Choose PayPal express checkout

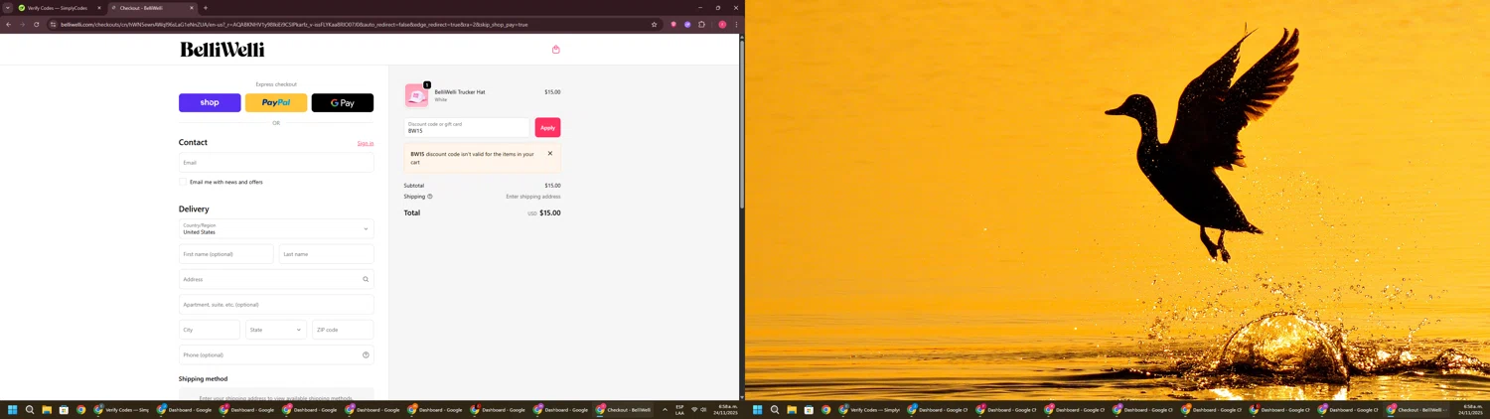(x=276, y=102)
